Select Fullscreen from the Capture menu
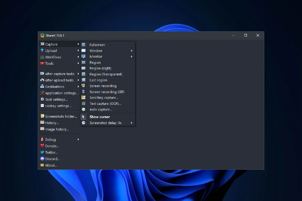This screenshot has height=201, width=302. pos(108,45)
